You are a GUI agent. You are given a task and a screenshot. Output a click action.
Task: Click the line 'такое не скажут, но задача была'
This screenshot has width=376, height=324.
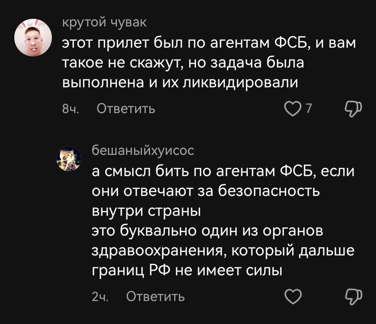pos(183,63)
